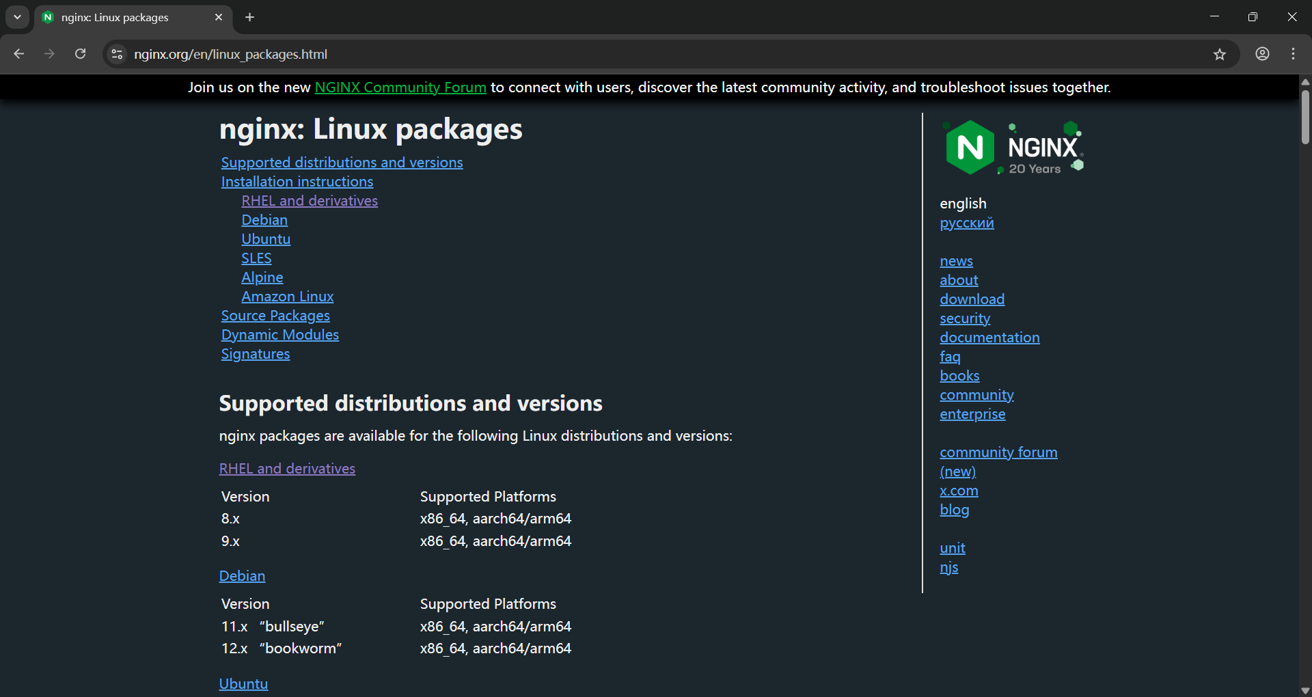Click the forward navigation arrow
Viewport: 1312px width, 697px height.
(49, 54)
